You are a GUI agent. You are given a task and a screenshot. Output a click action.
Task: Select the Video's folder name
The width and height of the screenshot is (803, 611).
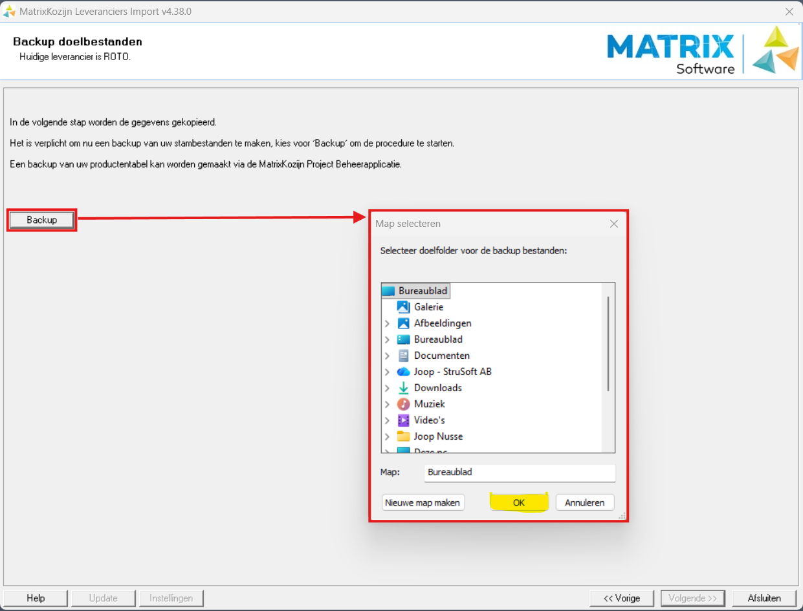(430, 420)
